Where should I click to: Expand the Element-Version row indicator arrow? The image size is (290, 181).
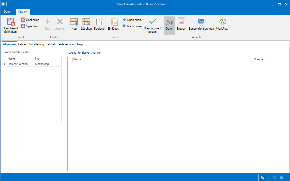[4, 64]
